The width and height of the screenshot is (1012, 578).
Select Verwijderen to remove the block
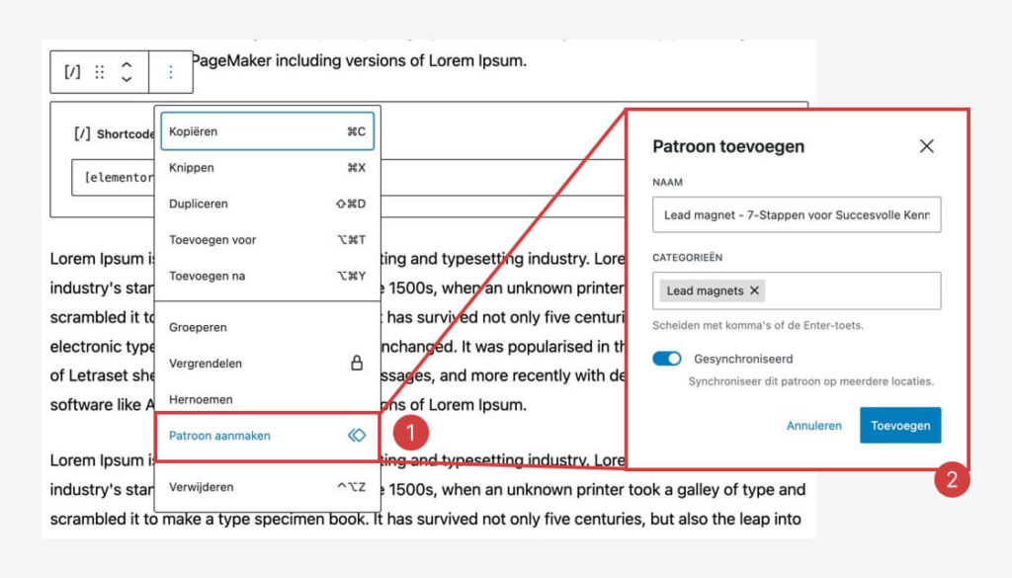click(267, 487)
